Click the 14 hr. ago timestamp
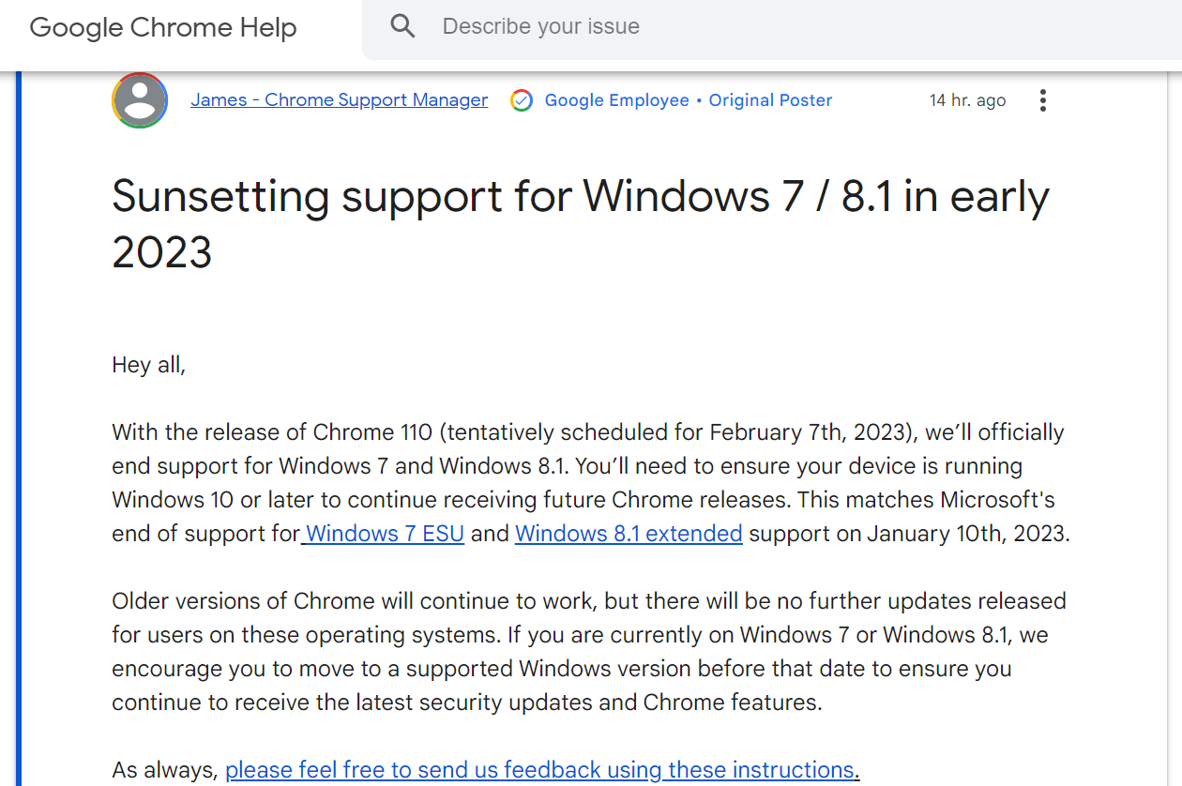Screen dimensions: 1182x786 coord(967,100)
